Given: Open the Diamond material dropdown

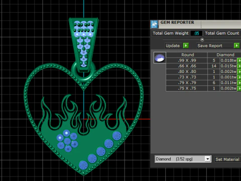Looking at the screenshot, I should pos(207,159).
